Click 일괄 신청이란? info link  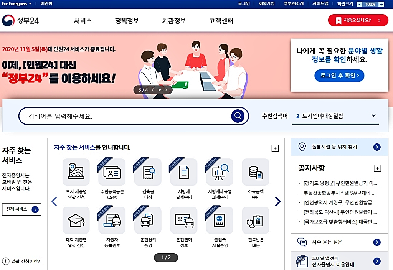[x=21, y=261]
